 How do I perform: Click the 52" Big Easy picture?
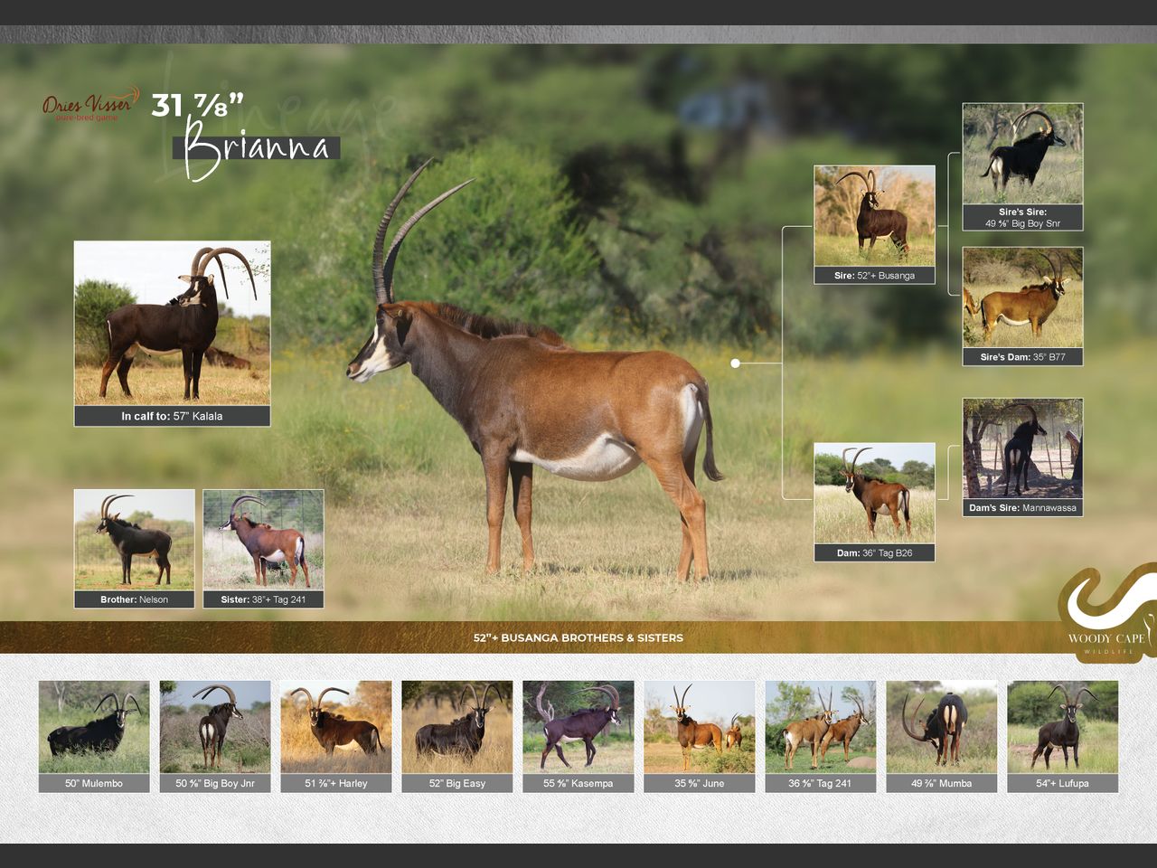pyautogui.click(x=457, y=728)
